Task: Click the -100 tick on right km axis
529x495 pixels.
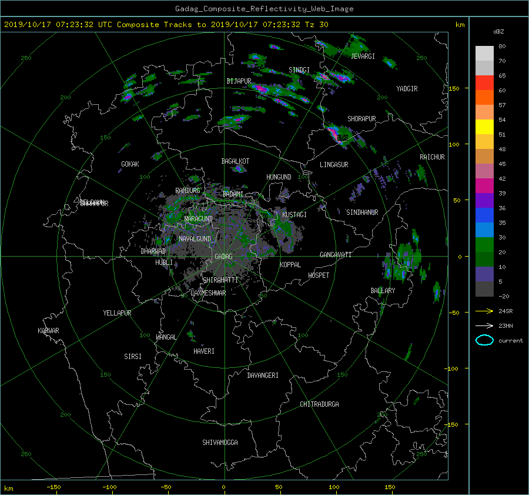Action: (x=452, y=368)
